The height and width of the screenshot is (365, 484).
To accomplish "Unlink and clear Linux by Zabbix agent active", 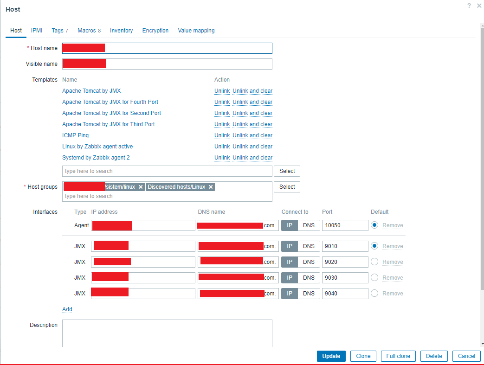I will click(x=252, y=146).
